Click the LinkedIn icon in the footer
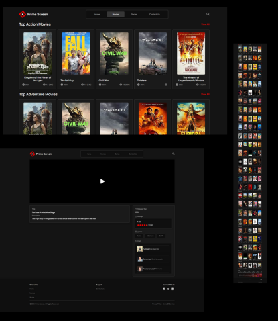The width and height of the screenshot is (278, 321). pos(173,289)
